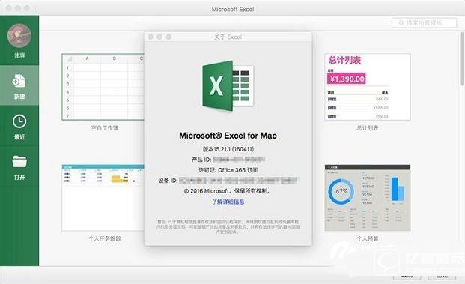Click the Excel logo in About dialog

[228, 85]
